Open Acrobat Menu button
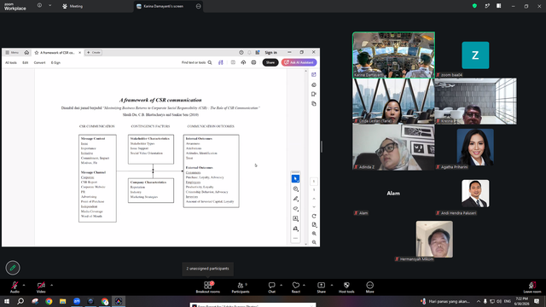 (x=12, y=53)
